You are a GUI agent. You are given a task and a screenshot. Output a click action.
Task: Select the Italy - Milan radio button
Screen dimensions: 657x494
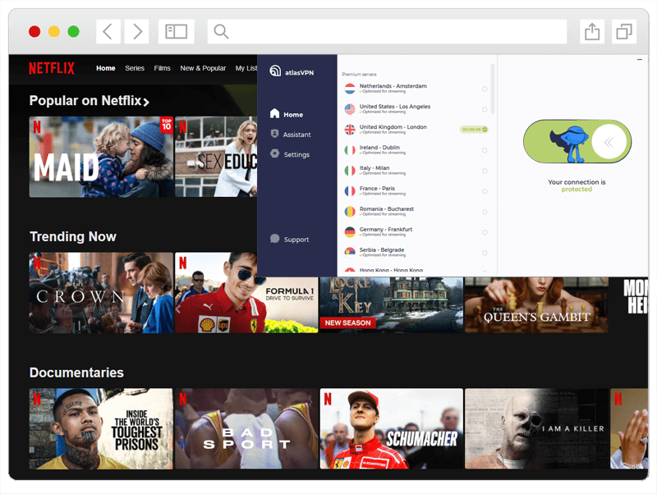485,171
